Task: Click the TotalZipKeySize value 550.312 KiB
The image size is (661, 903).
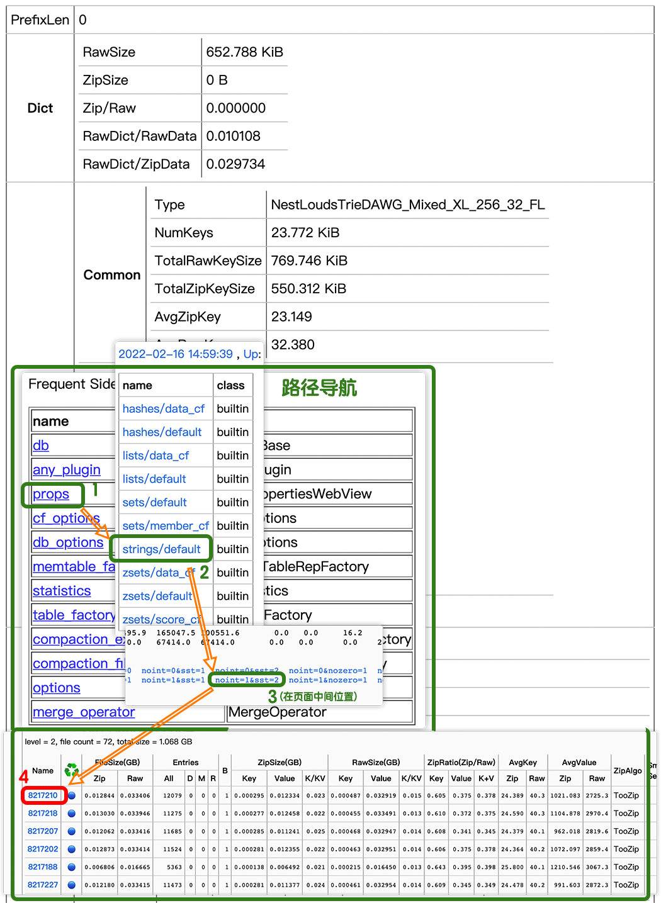Action: (x=308, y=289)
